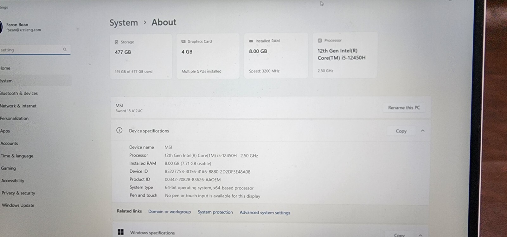Open the Domain or workgroup link

coord(170,212)
